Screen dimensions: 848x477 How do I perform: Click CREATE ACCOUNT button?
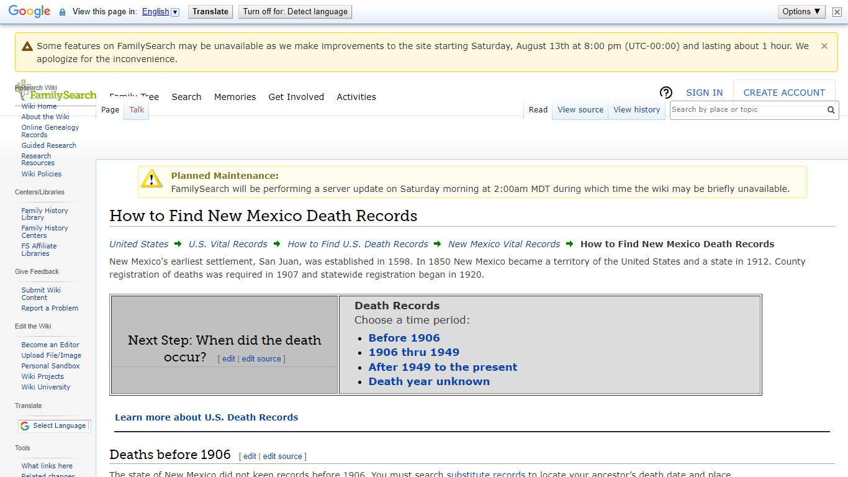click(784, 93)
